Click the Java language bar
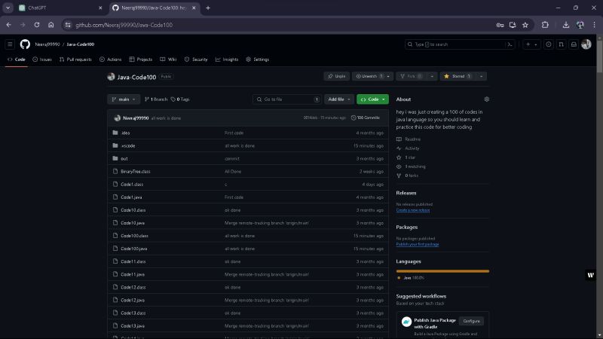 [x=442, y=271]
